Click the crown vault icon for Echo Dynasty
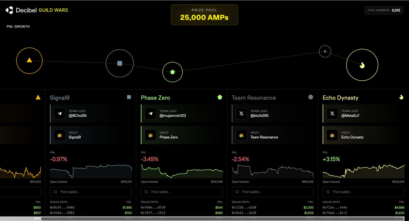This screenshot has height=221, width=409. (x=332, y=135)
